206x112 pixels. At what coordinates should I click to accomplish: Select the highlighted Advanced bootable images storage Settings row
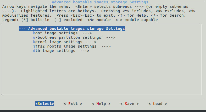pos(72,29)
